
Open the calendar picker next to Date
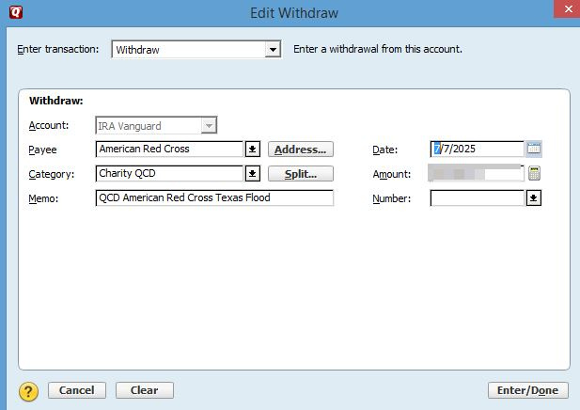pos(534,149)
